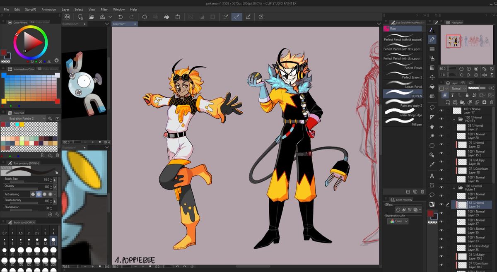Open the palette color dropdown beside blend mode
Viewport: 497px width, 272px height.
point(444,89)
